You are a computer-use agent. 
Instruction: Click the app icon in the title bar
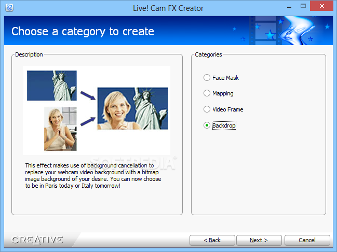(x=9, y=7)
